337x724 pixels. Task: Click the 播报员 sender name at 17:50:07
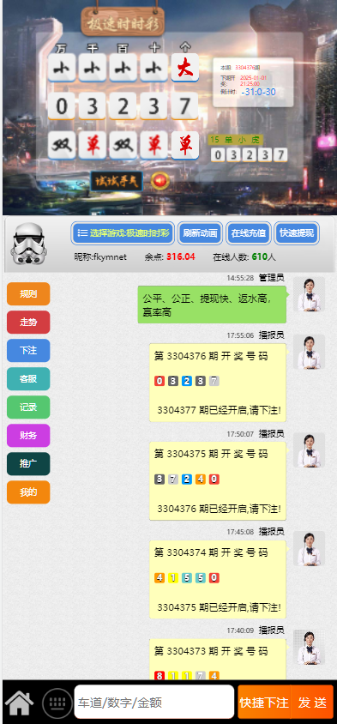coord(272,433)
